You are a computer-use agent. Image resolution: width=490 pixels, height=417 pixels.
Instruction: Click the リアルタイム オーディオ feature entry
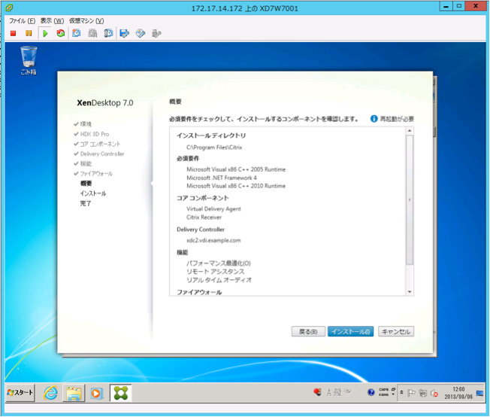point(219,280)
